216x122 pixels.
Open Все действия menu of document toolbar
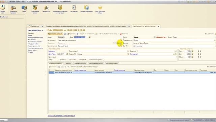pyautogui.click(x=210, y=34)
